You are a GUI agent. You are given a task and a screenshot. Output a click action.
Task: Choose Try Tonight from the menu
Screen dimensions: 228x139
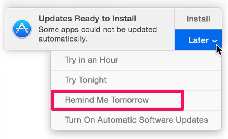tap(136, 80)
